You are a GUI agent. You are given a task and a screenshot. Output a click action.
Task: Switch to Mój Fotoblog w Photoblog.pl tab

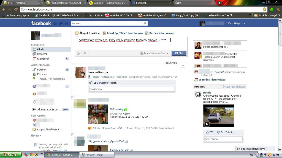tap(66, 3)
